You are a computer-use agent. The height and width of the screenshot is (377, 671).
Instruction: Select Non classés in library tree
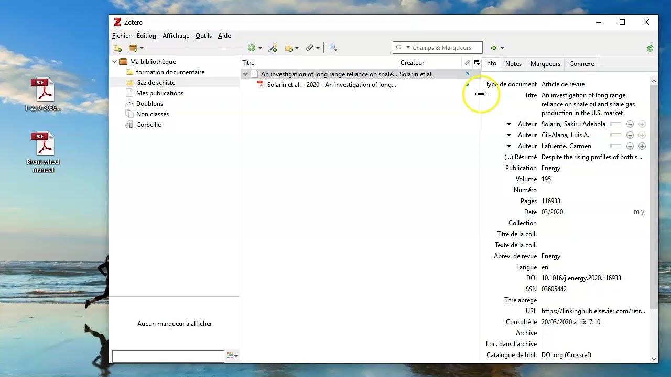pyautogui.click(x=153, y=114)
